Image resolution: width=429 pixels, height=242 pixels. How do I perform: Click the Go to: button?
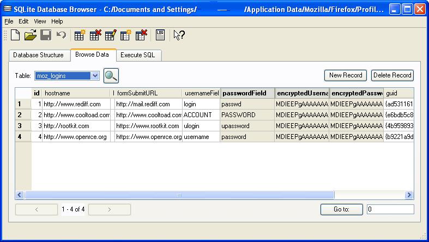[341, 209]
